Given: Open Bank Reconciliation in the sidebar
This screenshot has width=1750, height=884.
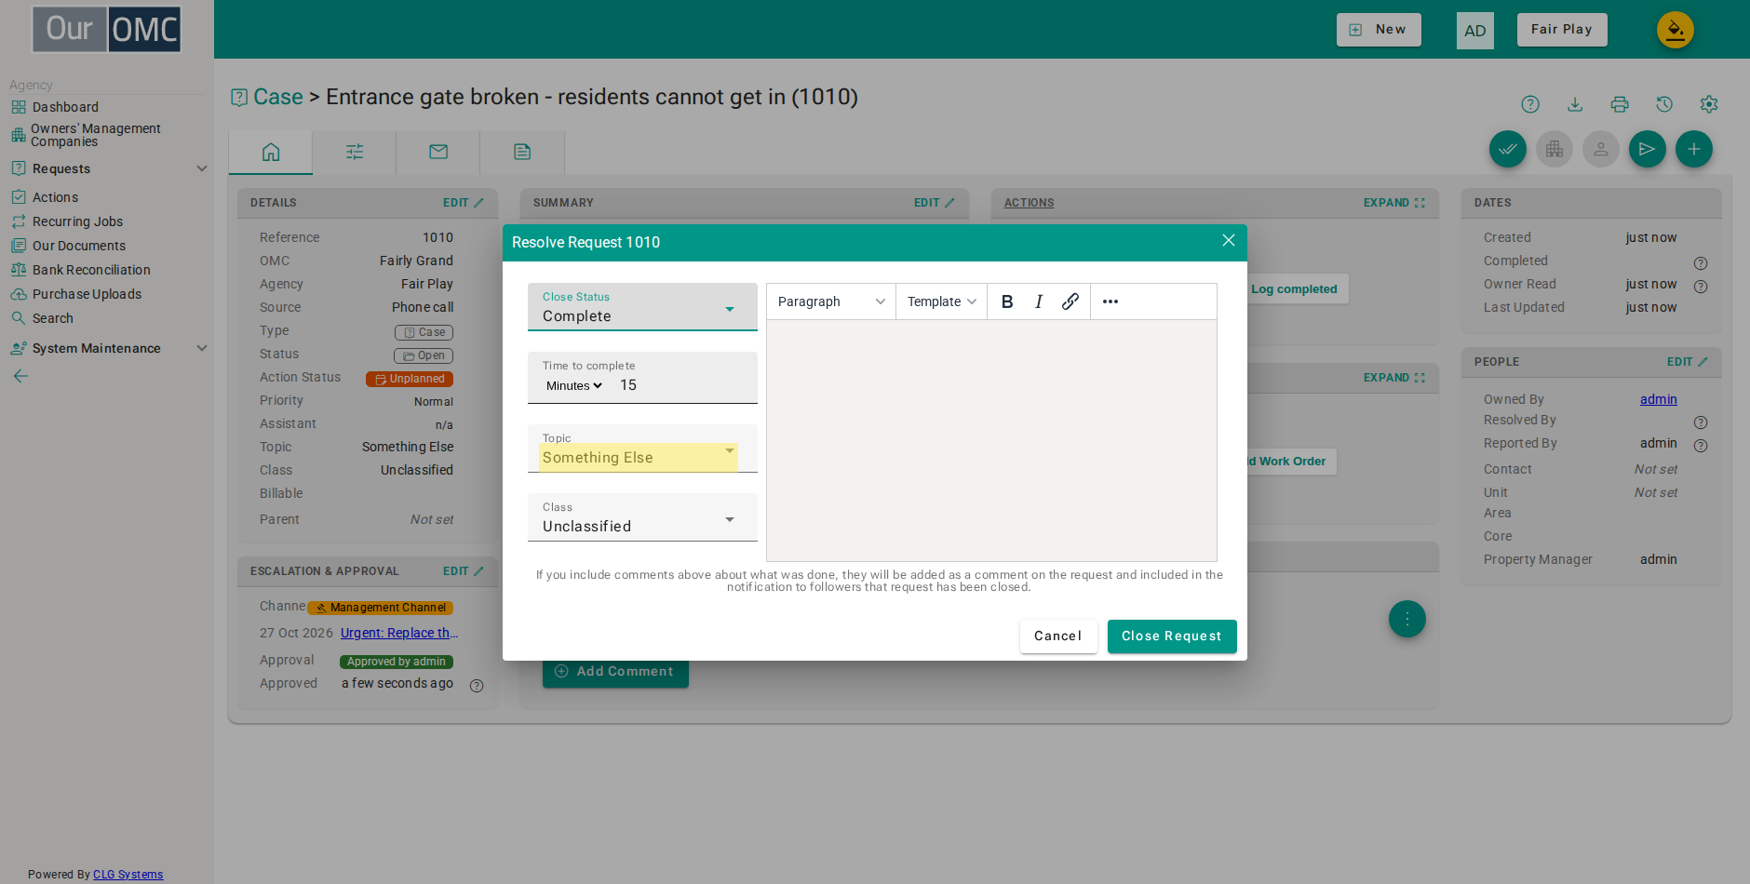Looking at the screenshot, I should pos(91,270).
